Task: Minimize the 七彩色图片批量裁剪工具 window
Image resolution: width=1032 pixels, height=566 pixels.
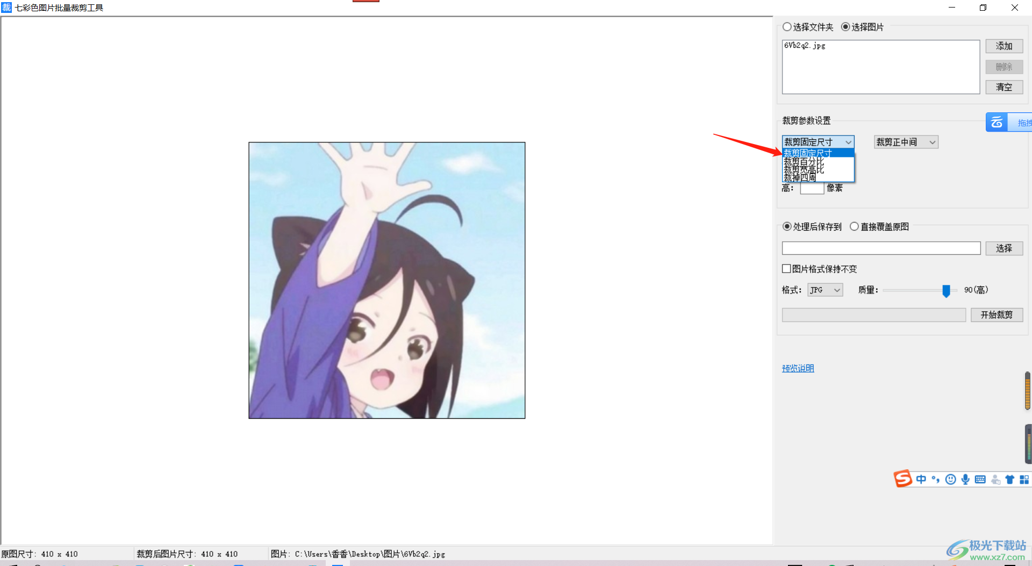Action: coord(952,8)
